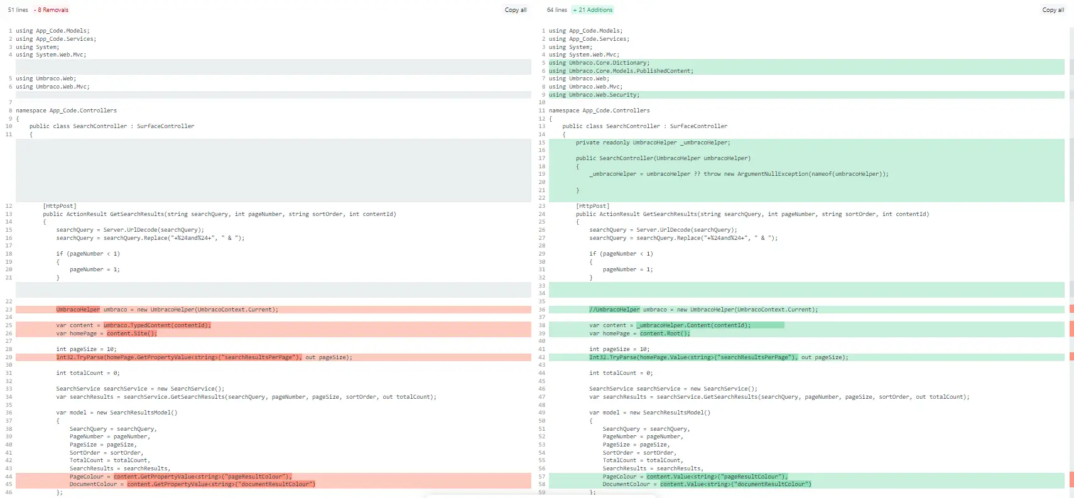Click highlighted 'content.Root();' in right pane
Screen dimensions: 1074x498
(664, 333)
